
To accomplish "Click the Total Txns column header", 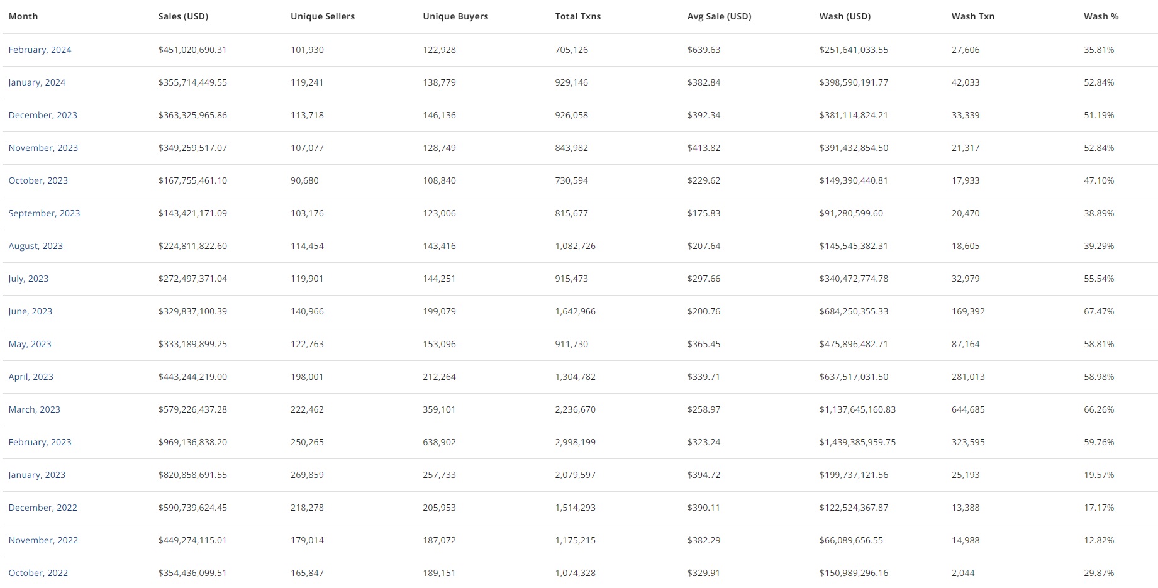I will pyautogui.click(x=577, y=16).
